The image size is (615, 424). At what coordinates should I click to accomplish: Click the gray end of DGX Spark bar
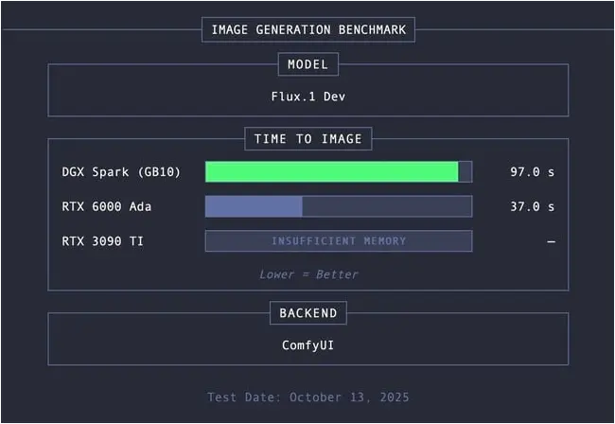tap(465, 171)
